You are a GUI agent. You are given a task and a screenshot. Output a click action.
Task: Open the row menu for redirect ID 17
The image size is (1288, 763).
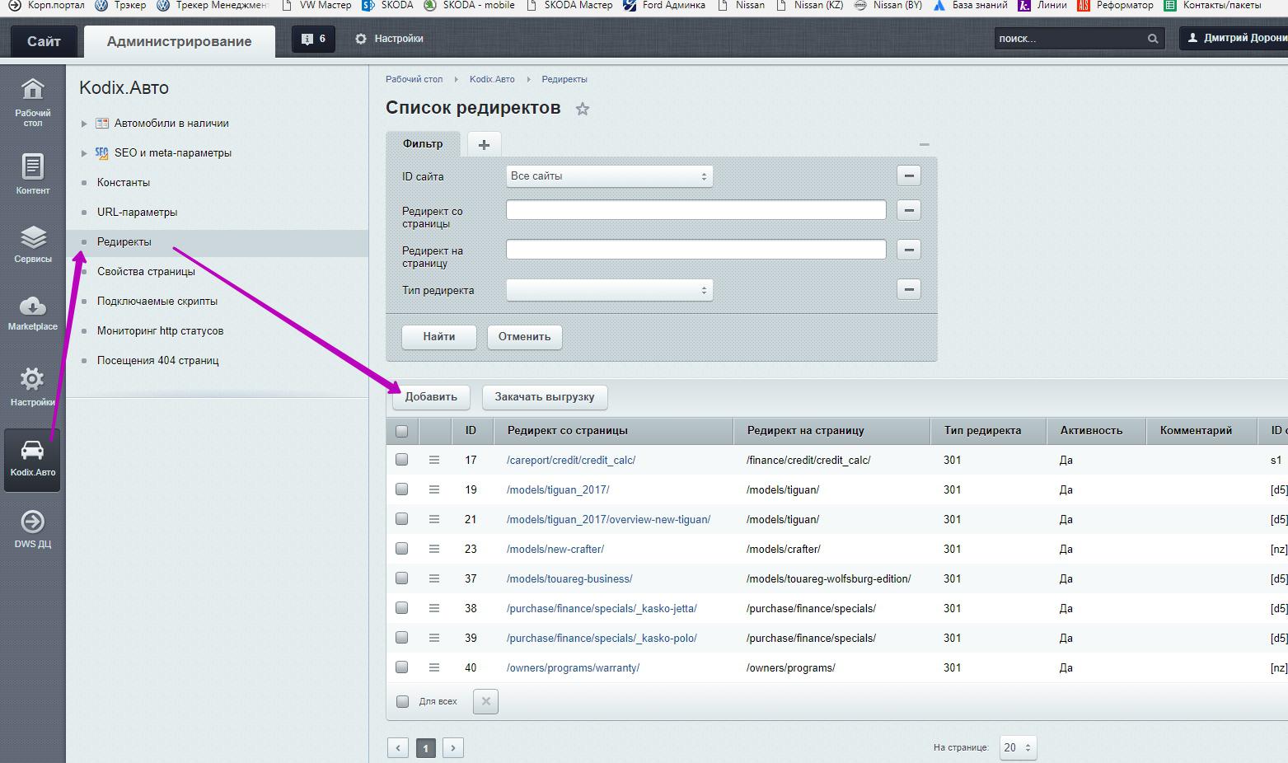(x=434, y=460)
